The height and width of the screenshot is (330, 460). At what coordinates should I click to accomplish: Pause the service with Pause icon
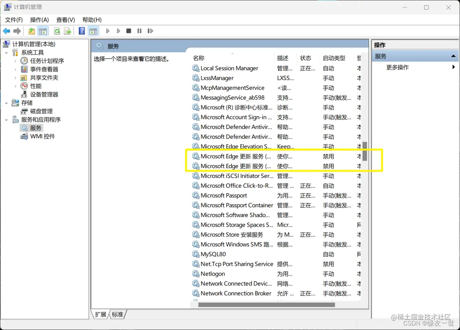coord(139,31)
